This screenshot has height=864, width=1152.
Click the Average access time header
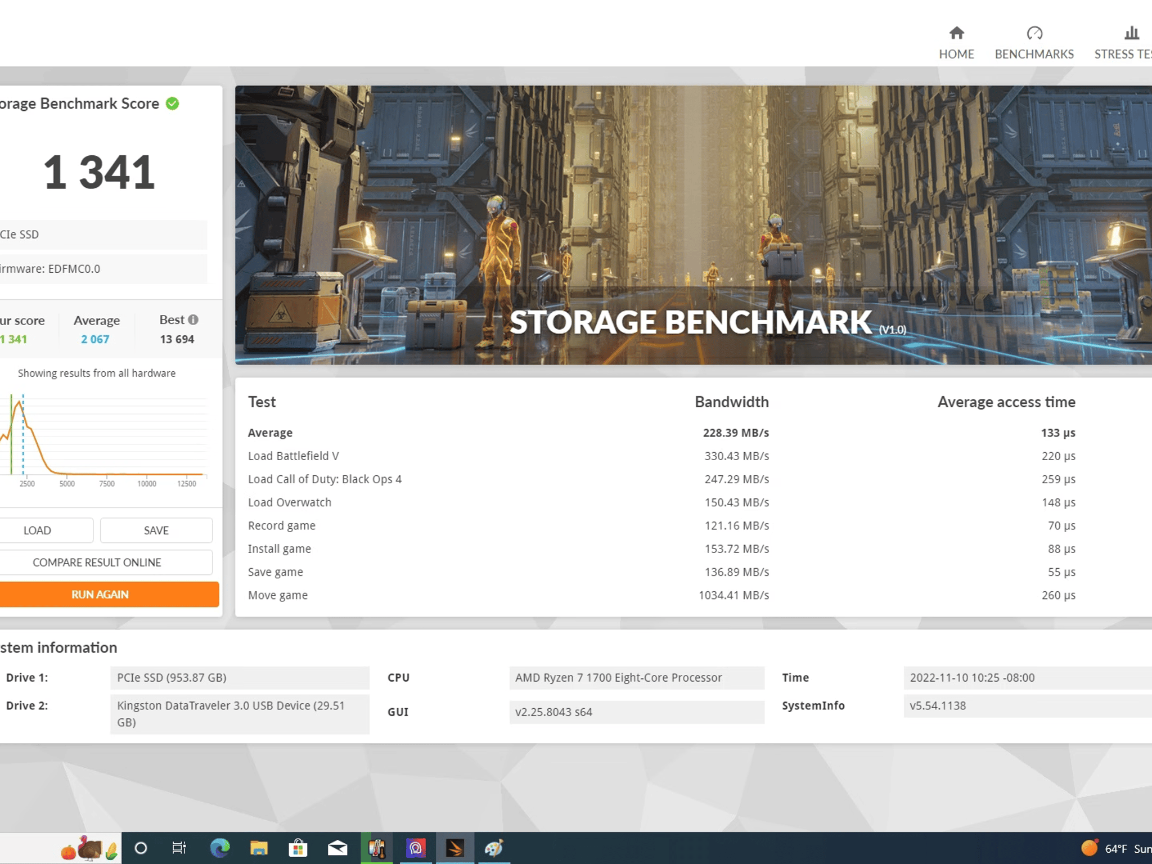point(1006,402)
